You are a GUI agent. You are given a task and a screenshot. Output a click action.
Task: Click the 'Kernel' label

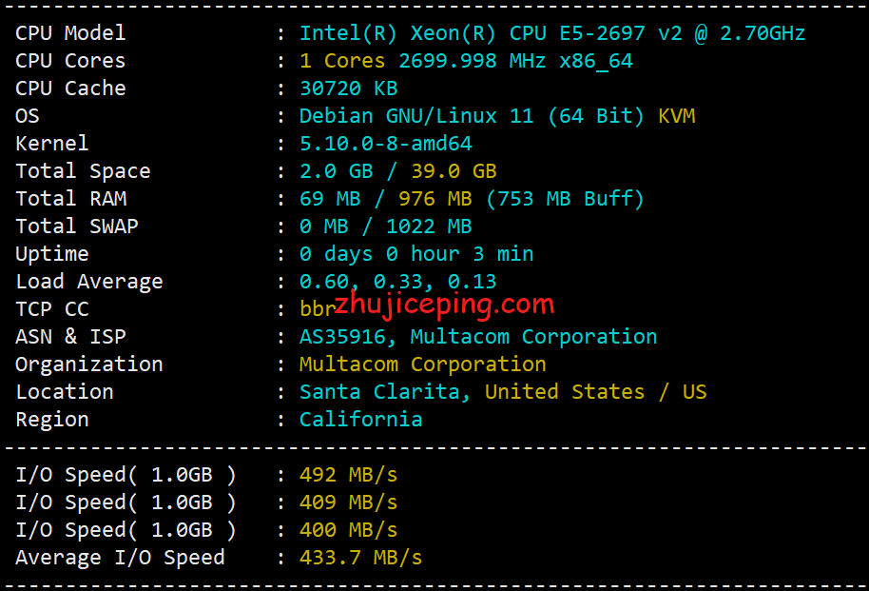(x=52, y=144)
